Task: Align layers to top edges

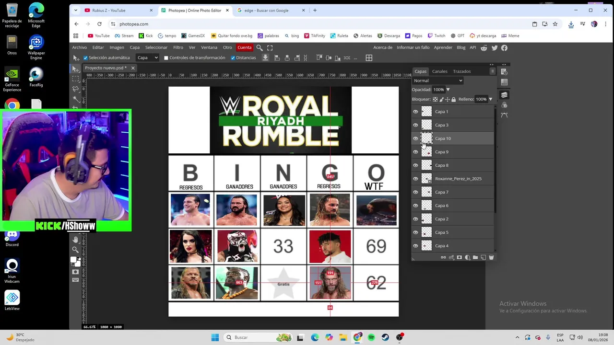Action: click(319, 57)
